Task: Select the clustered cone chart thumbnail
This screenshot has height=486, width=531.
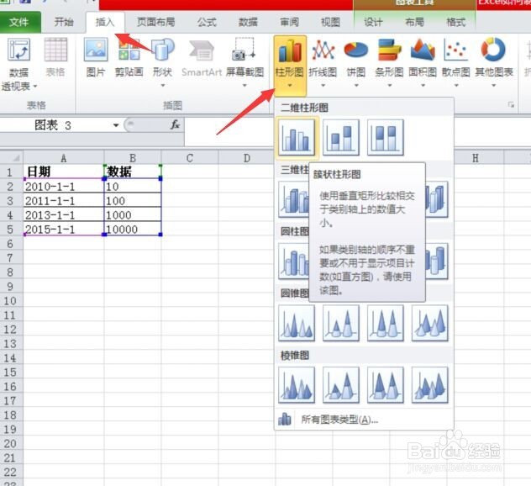Action: (x=297, y=323)
